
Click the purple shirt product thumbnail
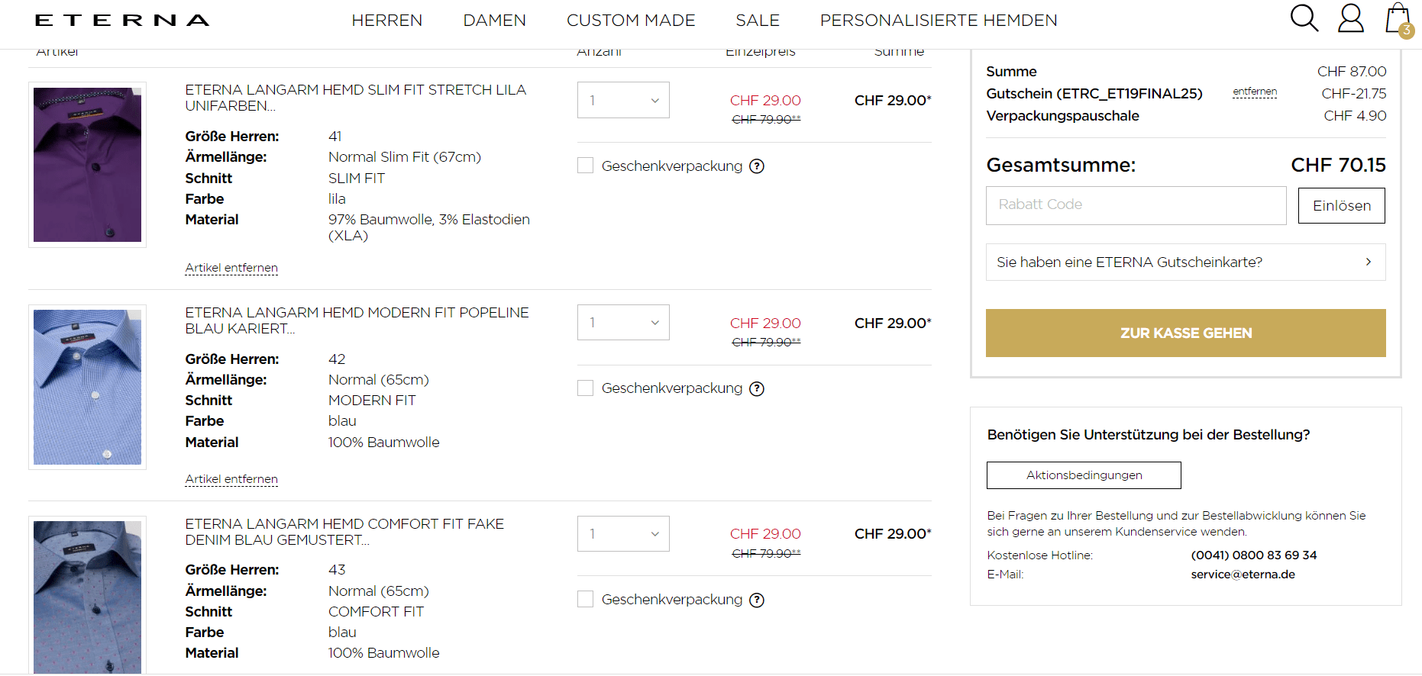[x=88, y=165]
